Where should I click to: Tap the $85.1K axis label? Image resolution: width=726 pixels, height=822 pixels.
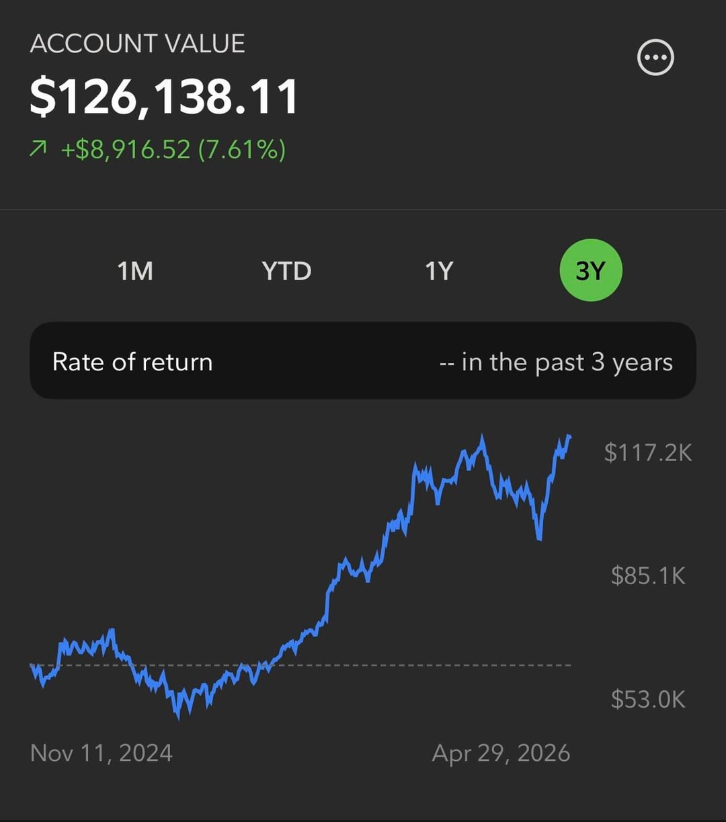pos(647,575)
